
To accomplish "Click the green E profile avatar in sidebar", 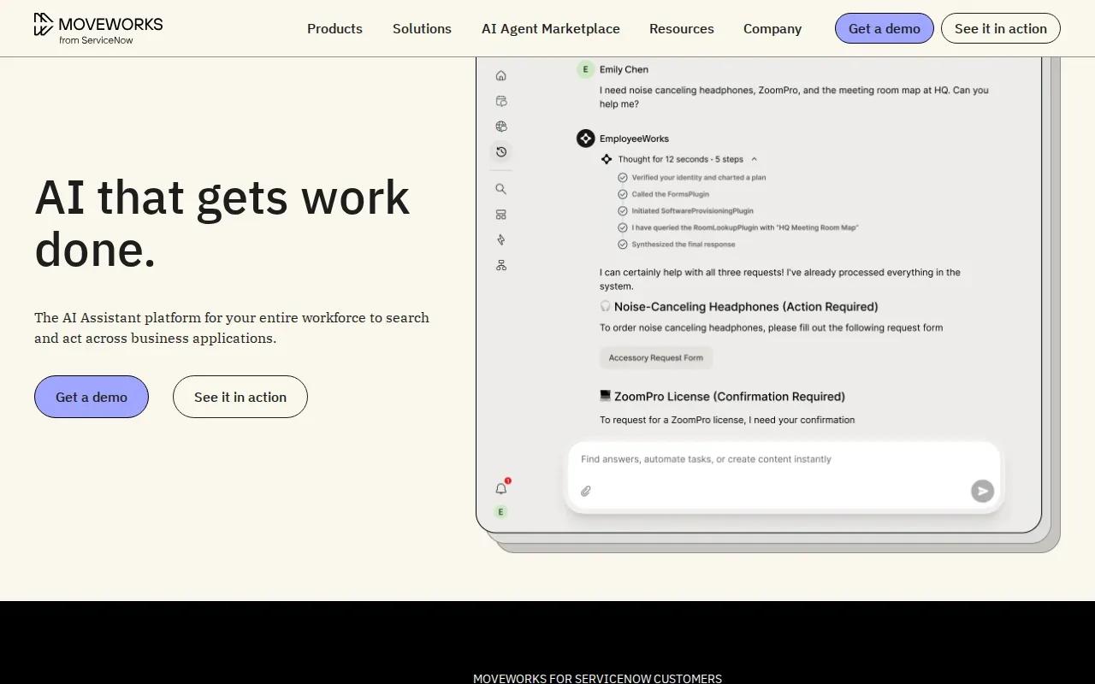I will [501, 511].
